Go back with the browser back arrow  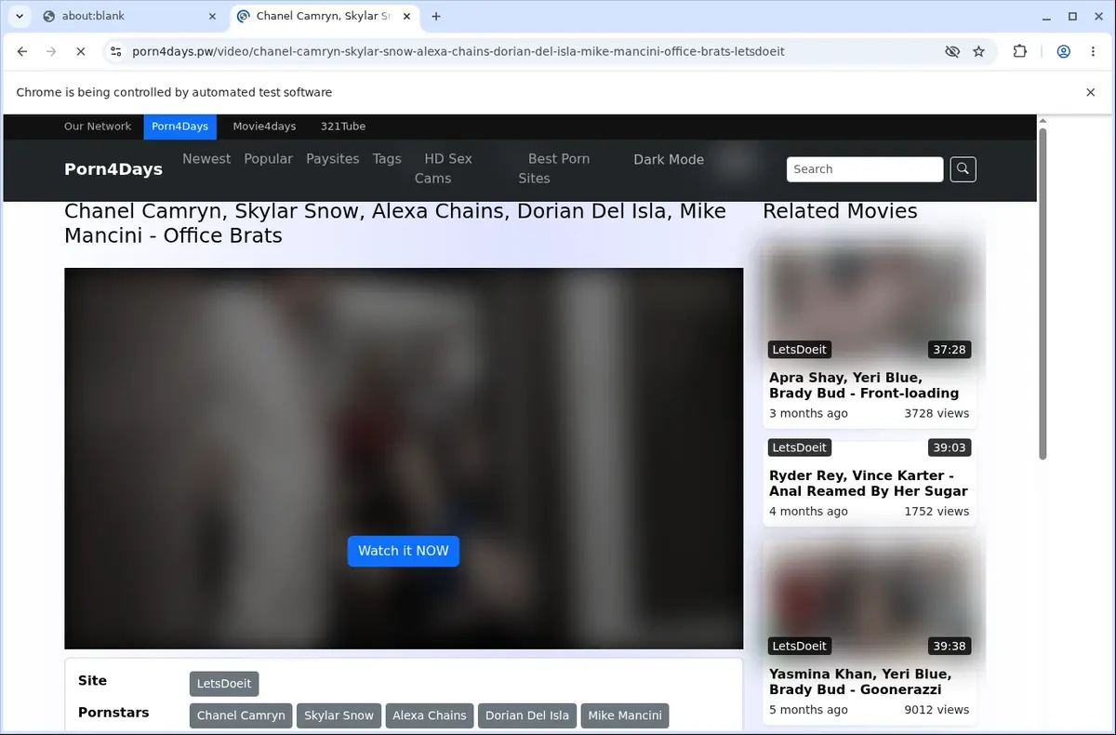coord(22,51)
